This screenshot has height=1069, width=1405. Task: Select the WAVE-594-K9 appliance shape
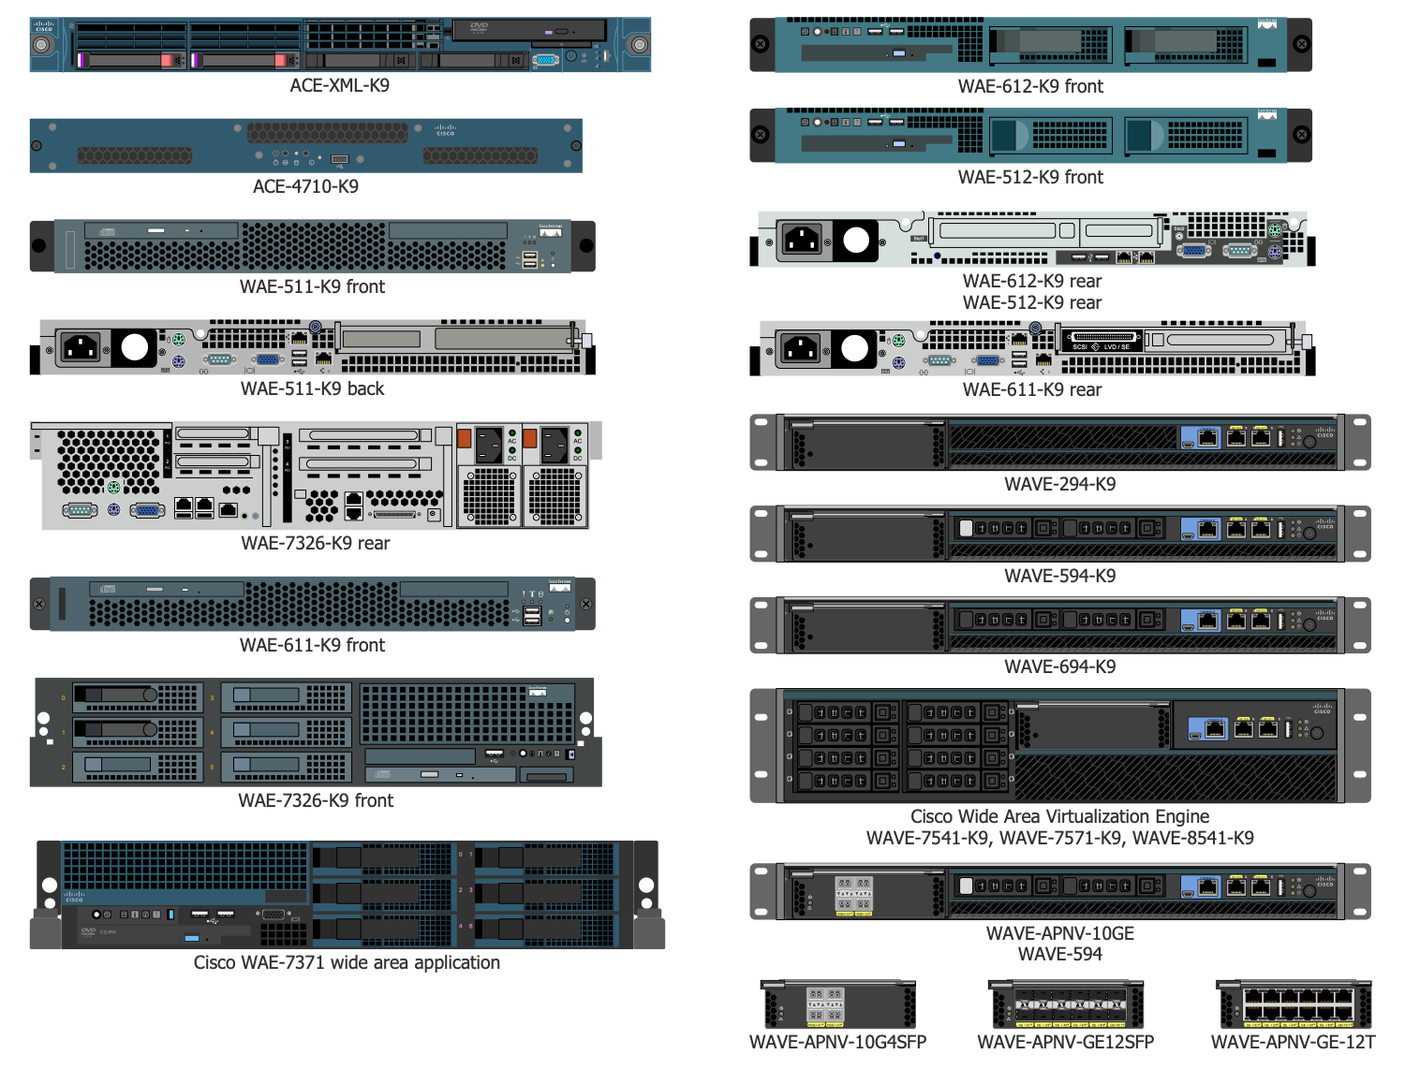pos(1060,534)
